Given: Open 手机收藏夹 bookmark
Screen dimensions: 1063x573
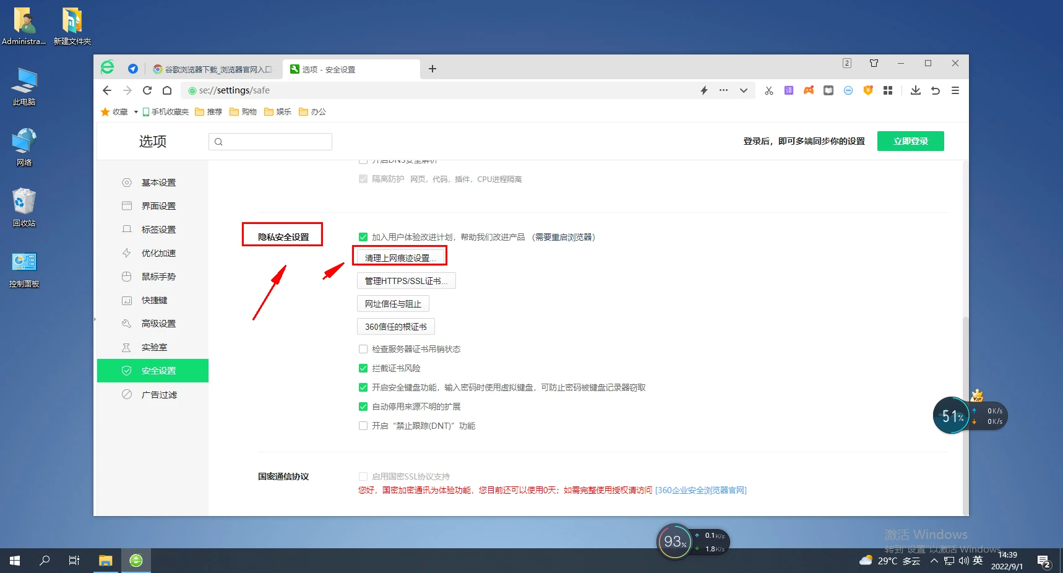Looking at the screenshot, I should [x=165, y=112].
